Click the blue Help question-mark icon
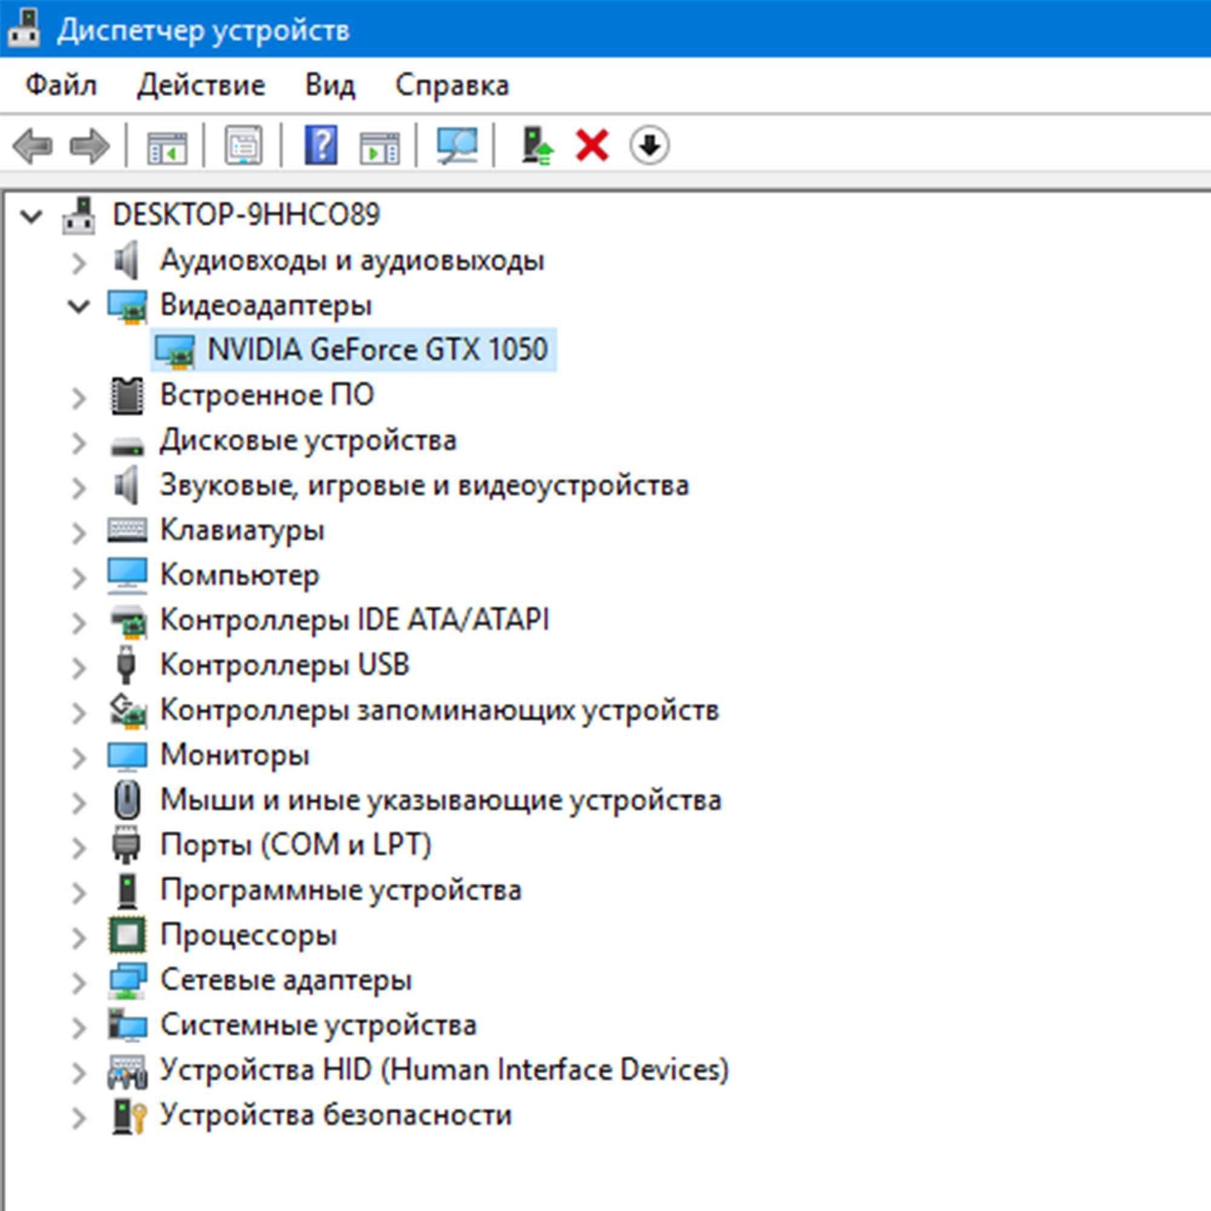 321,145
